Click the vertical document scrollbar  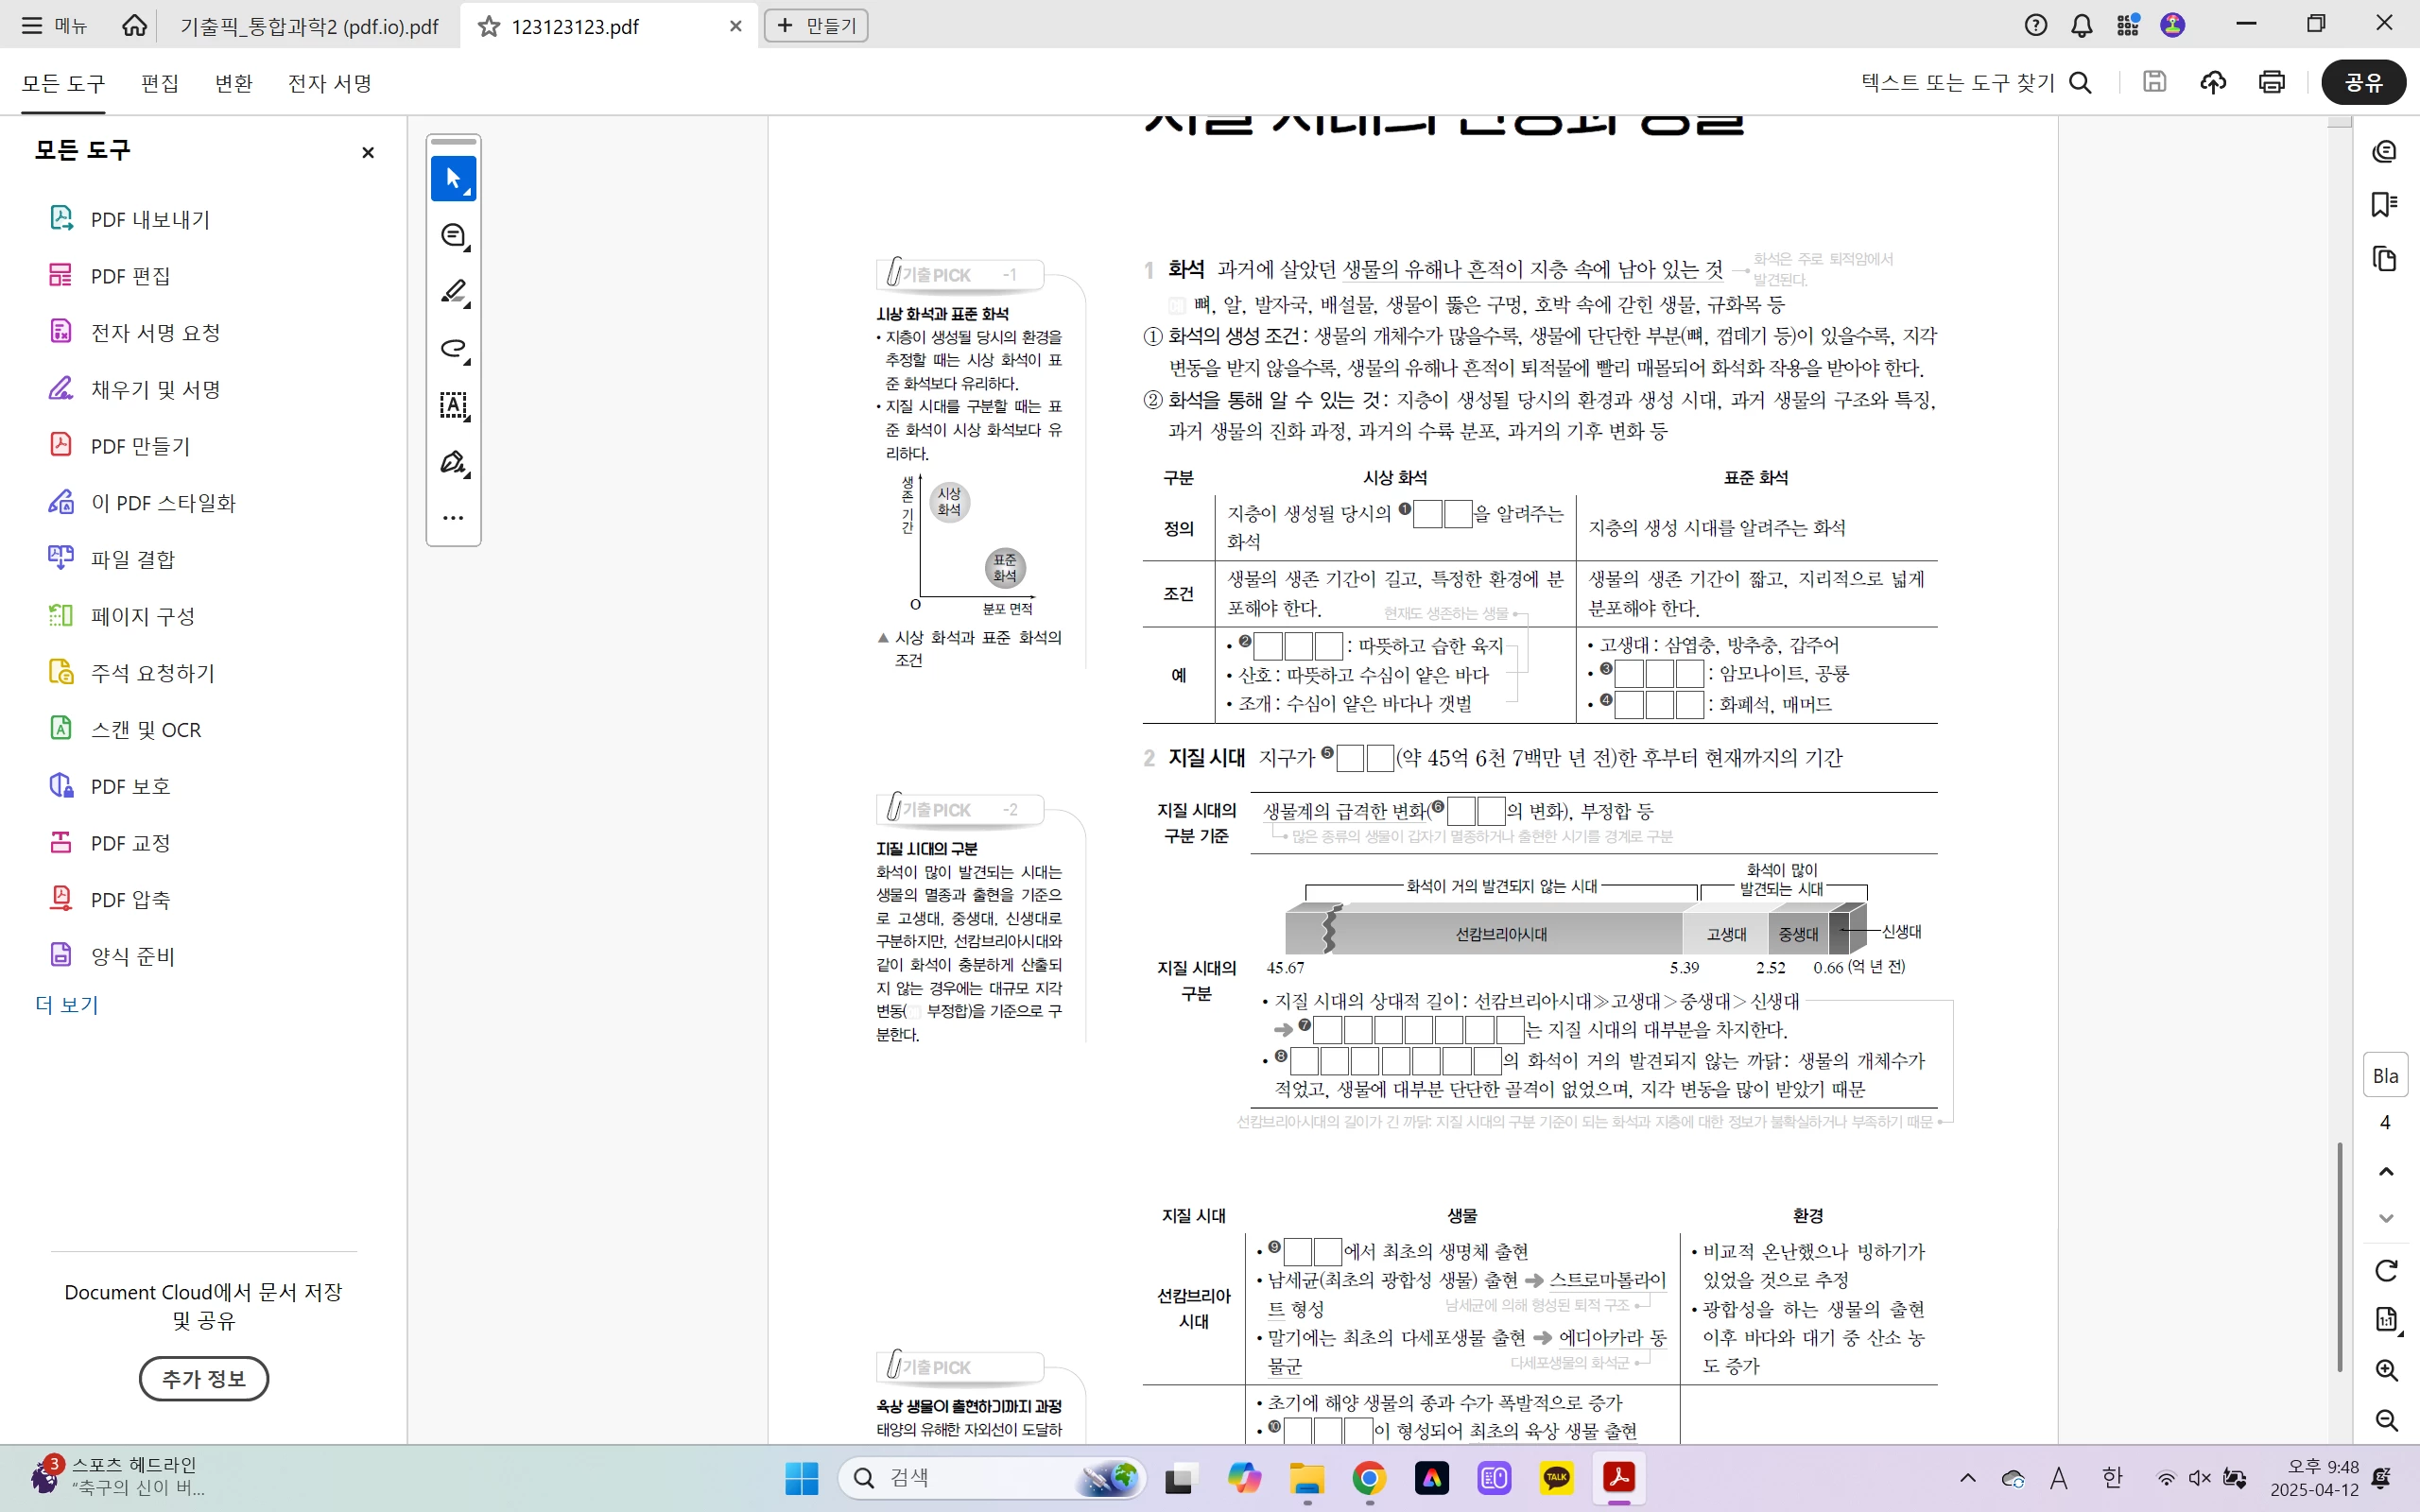tap(2339, 1255)
